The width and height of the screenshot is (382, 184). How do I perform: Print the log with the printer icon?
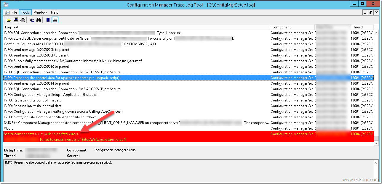point(23,20)
